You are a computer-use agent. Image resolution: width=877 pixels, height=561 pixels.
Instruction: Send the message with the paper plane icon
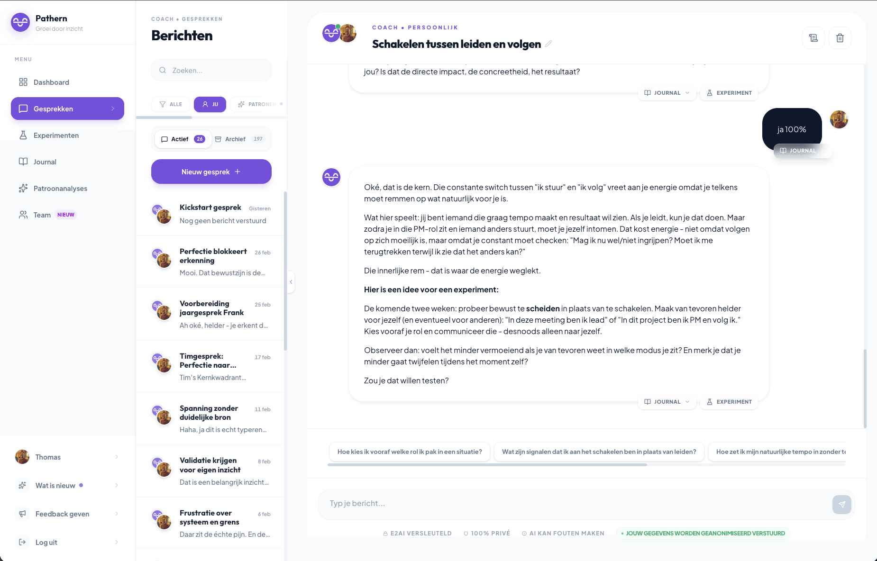pos(841,504)
